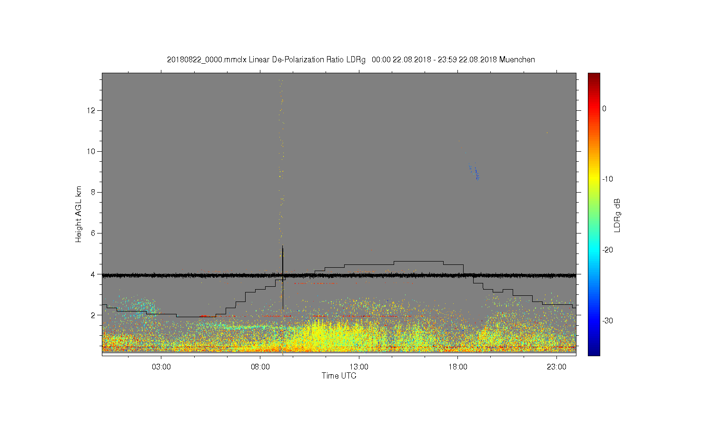Click the colorbar tick label 0

tap(605, 108)
